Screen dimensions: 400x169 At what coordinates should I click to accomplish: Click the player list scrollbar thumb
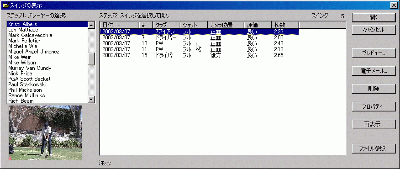pyautogui.click(x=91, y=59)
